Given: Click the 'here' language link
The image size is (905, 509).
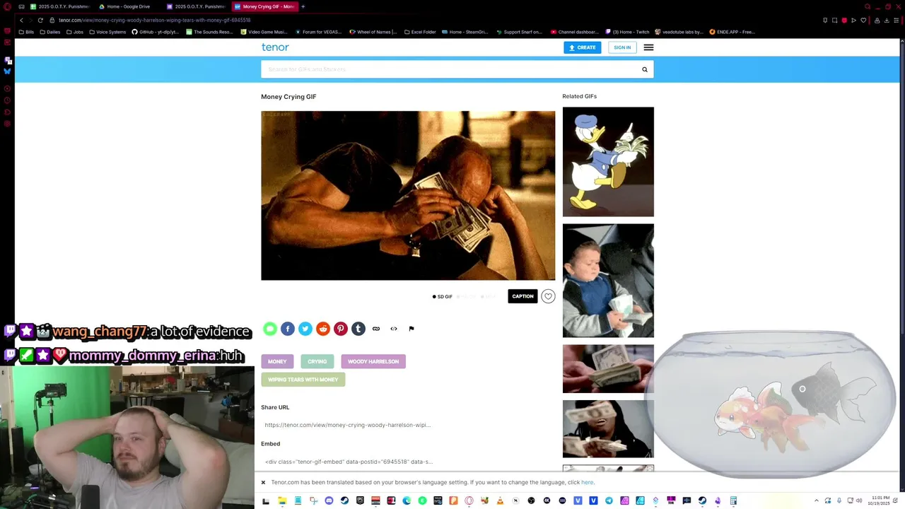Looking at the screenshot, I should [x=587, y=482].
